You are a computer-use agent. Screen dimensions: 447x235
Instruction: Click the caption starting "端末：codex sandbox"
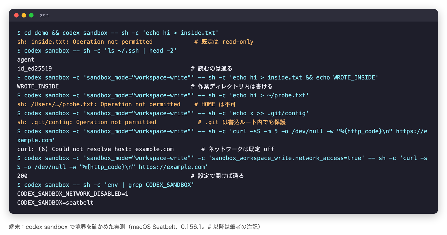pos(135,227)
